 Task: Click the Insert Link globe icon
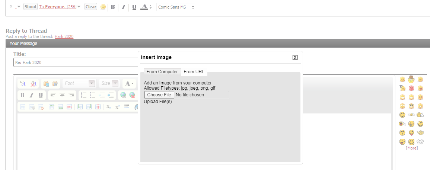123,95
